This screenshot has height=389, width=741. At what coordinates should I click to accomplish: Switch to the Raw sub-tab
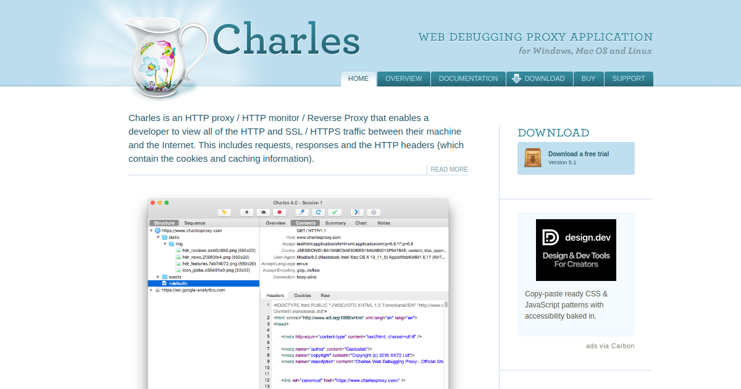325,296
